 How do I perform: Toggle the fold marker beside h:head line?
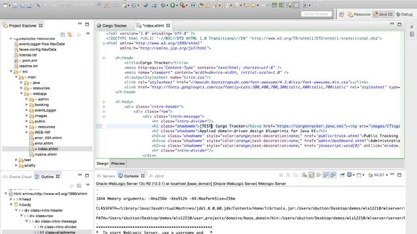pyautogui.click(x=104, y=58)
